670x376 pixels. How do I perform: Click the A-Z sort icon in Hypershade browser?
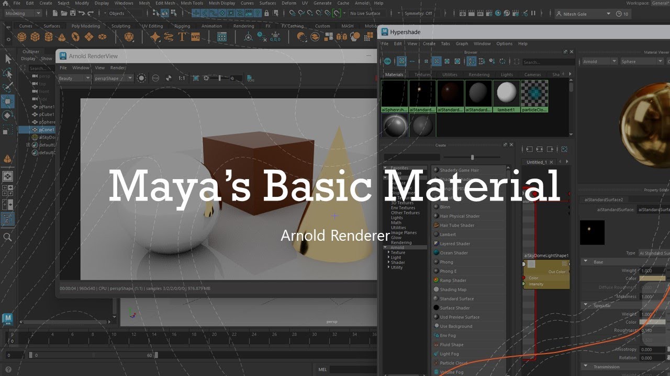pyautogui.click(x=472, y=61)
